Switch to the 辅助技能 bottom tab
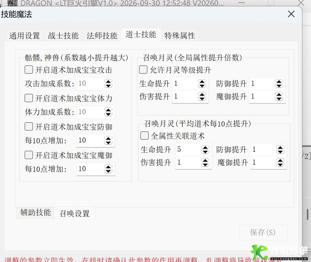This screenshot has height=262, width=311. (36, 213)
